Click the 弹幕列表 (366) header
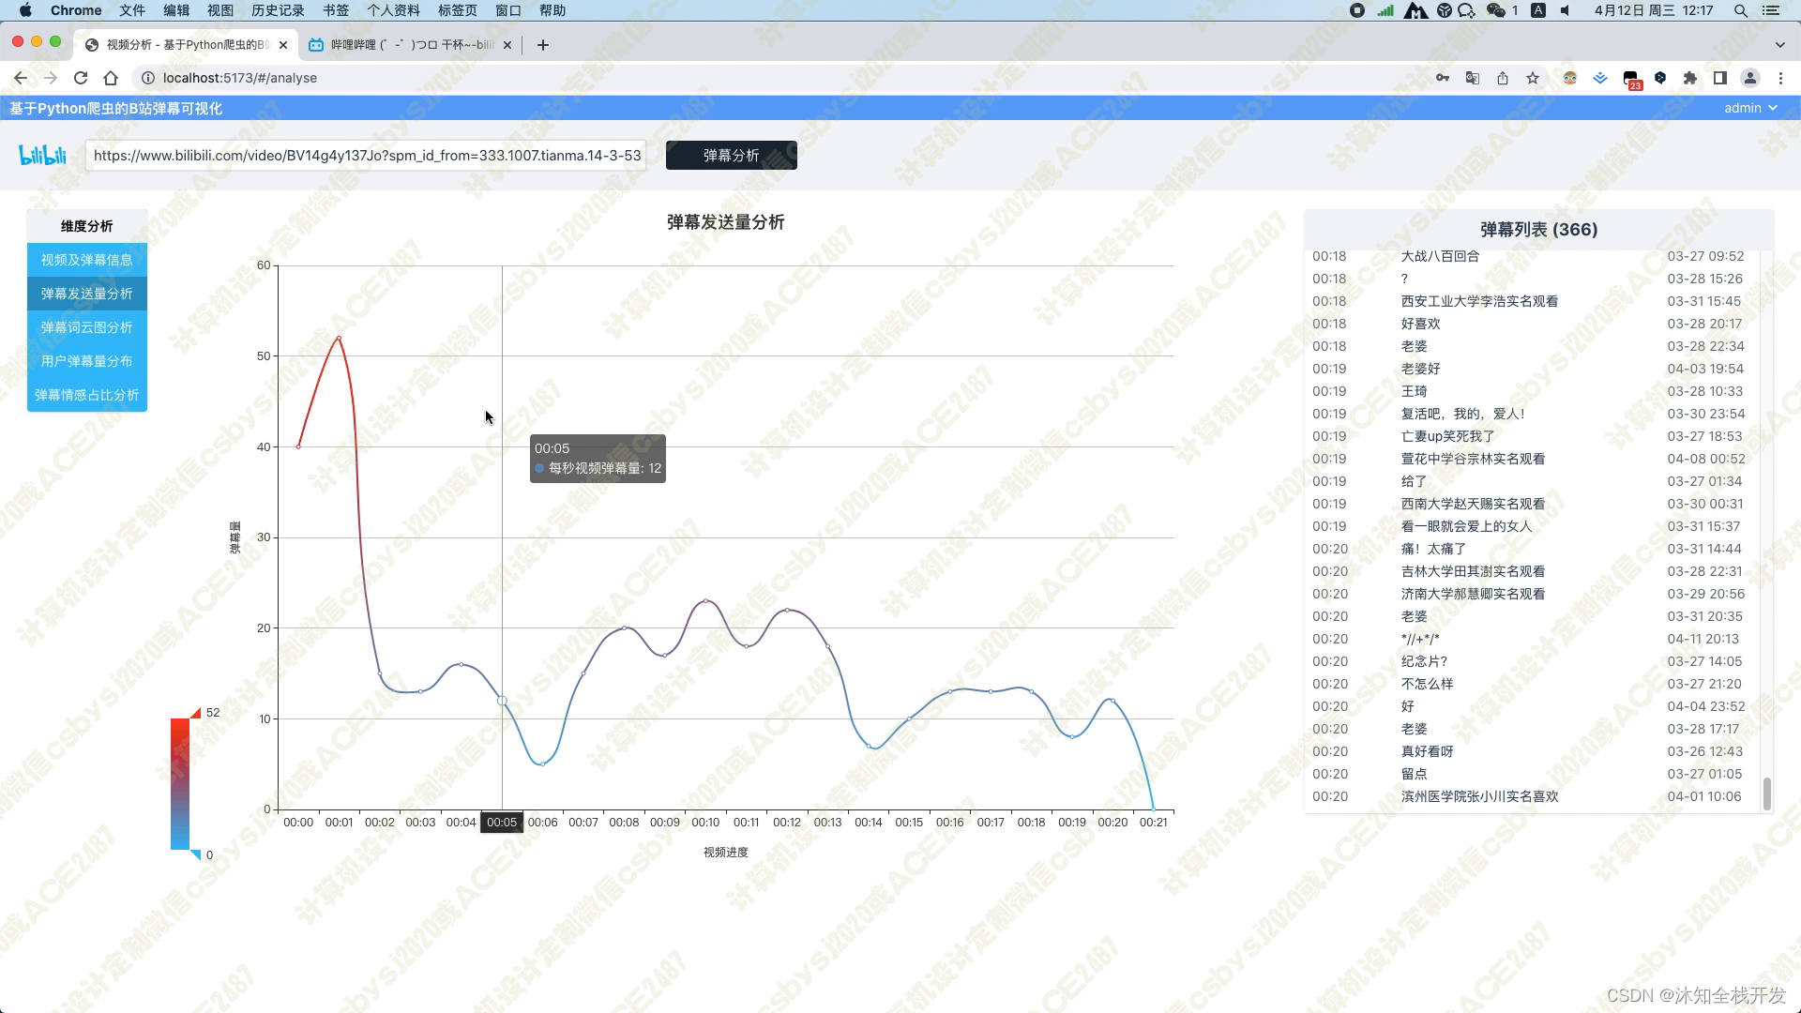This screenshot has height=1013, width=1801. [x=1538, y=229]
